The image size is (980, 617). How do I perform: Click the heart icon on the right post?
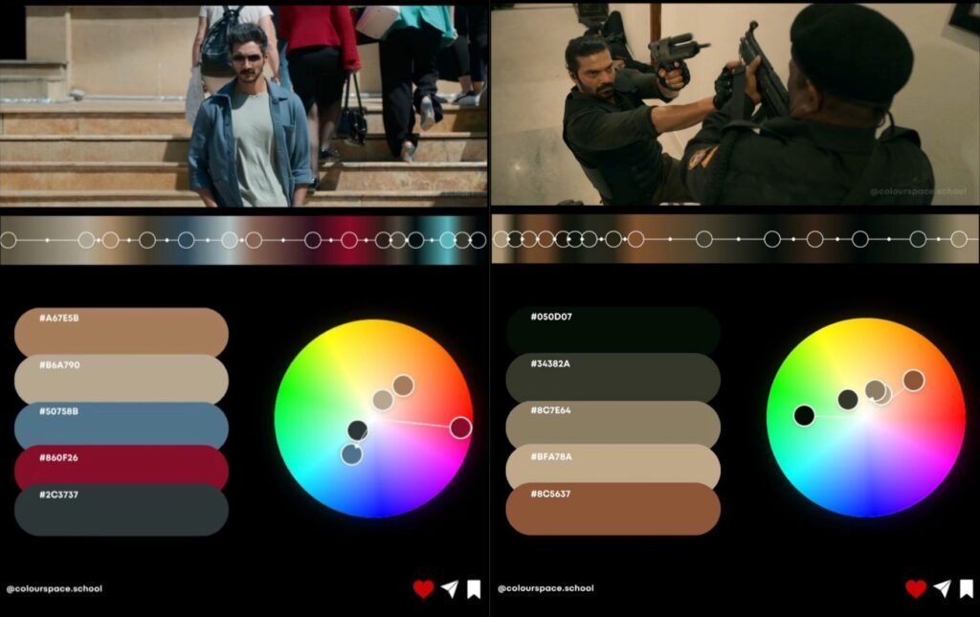click(x=916, y=589)
